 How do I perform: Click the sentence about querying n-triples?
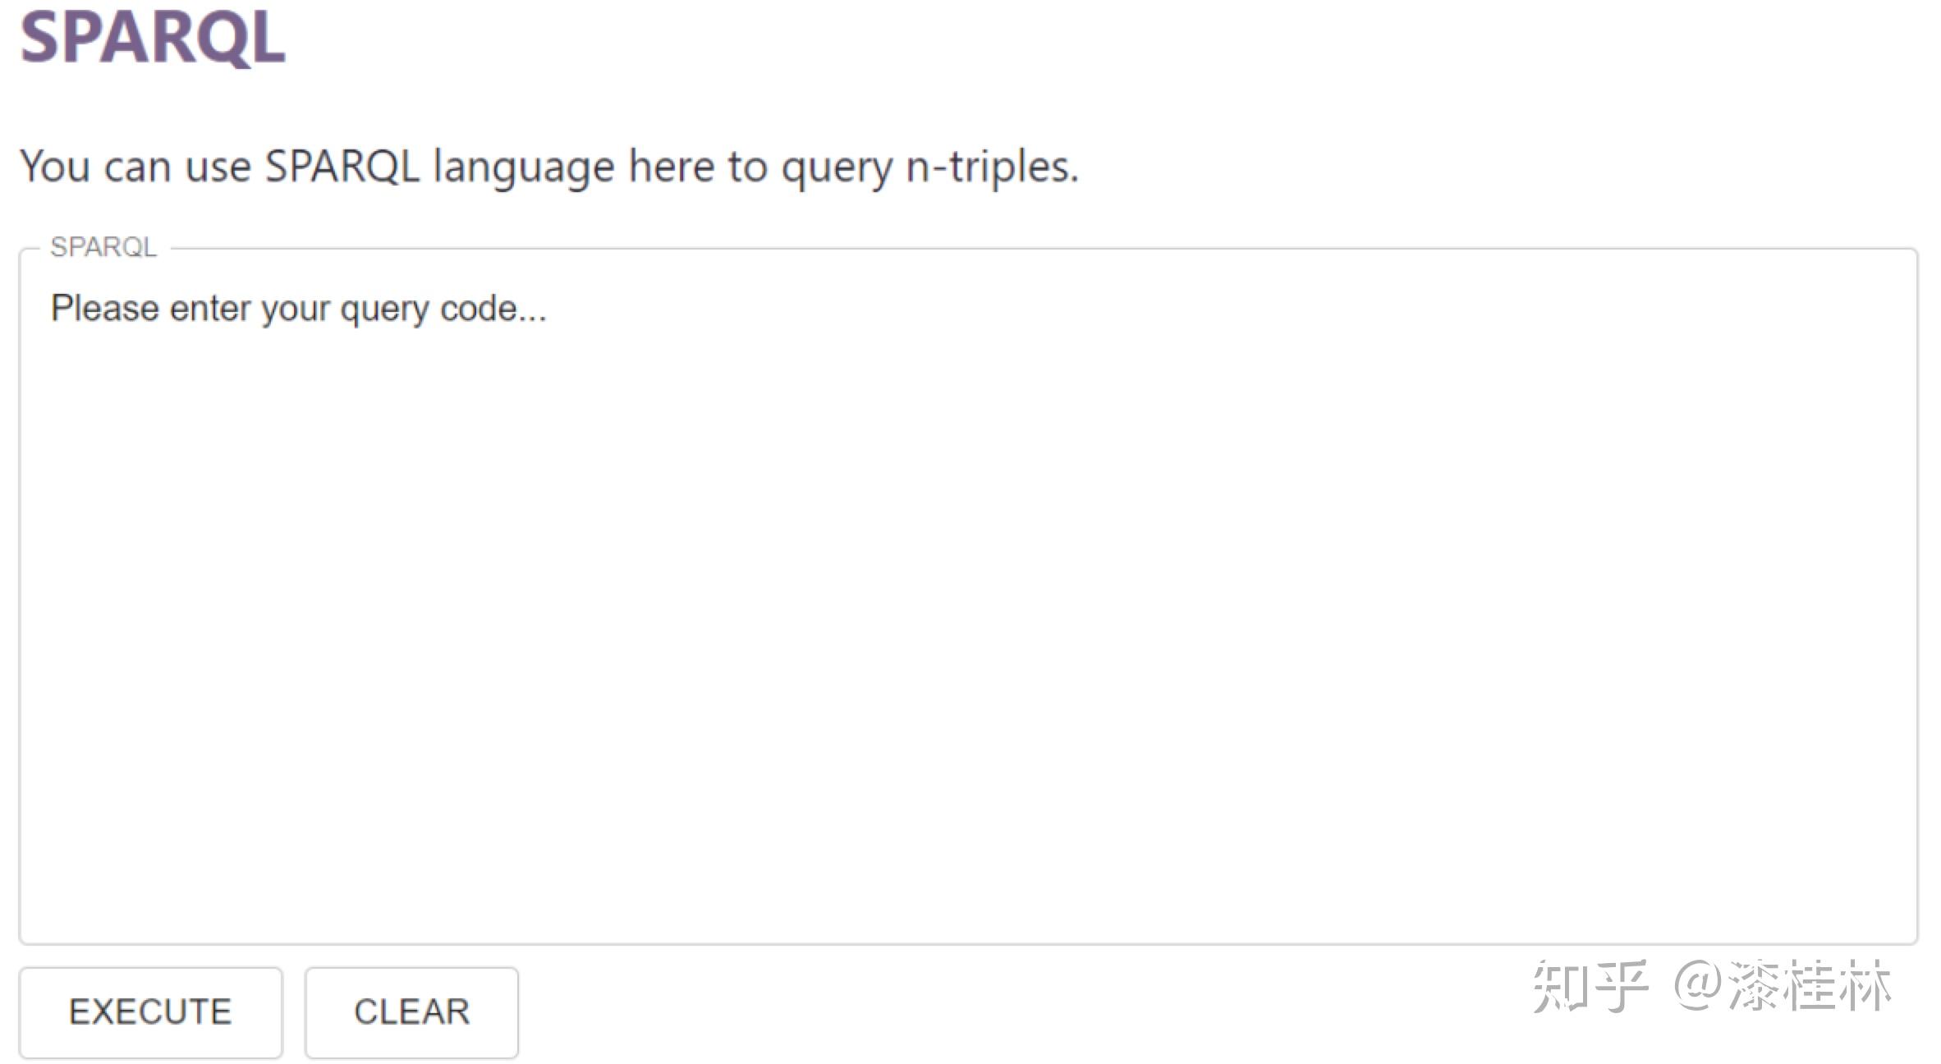click(548, 167)
